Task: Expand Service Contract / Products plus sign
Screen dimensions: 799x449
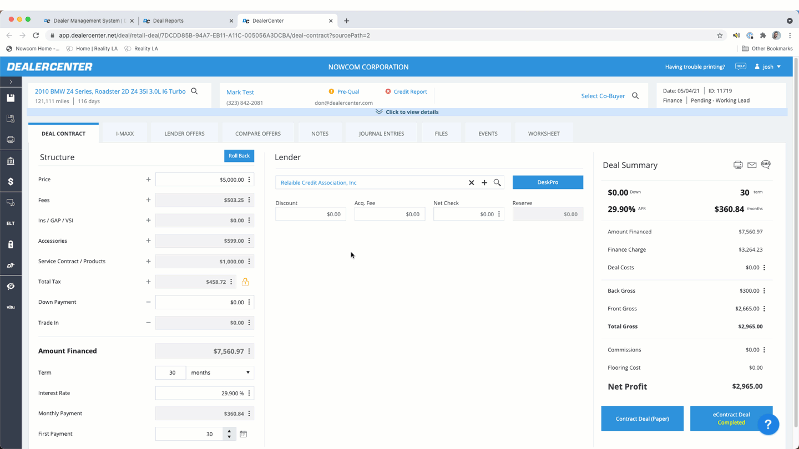Action: tap(148, 261)
